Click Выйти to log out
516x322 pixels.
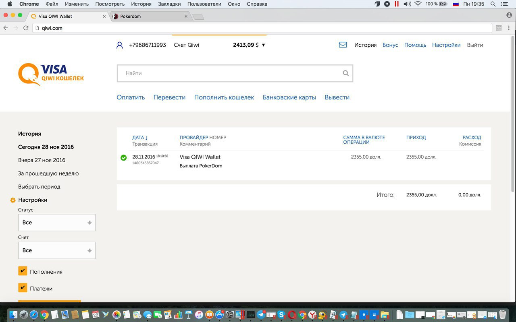point(475,45)
